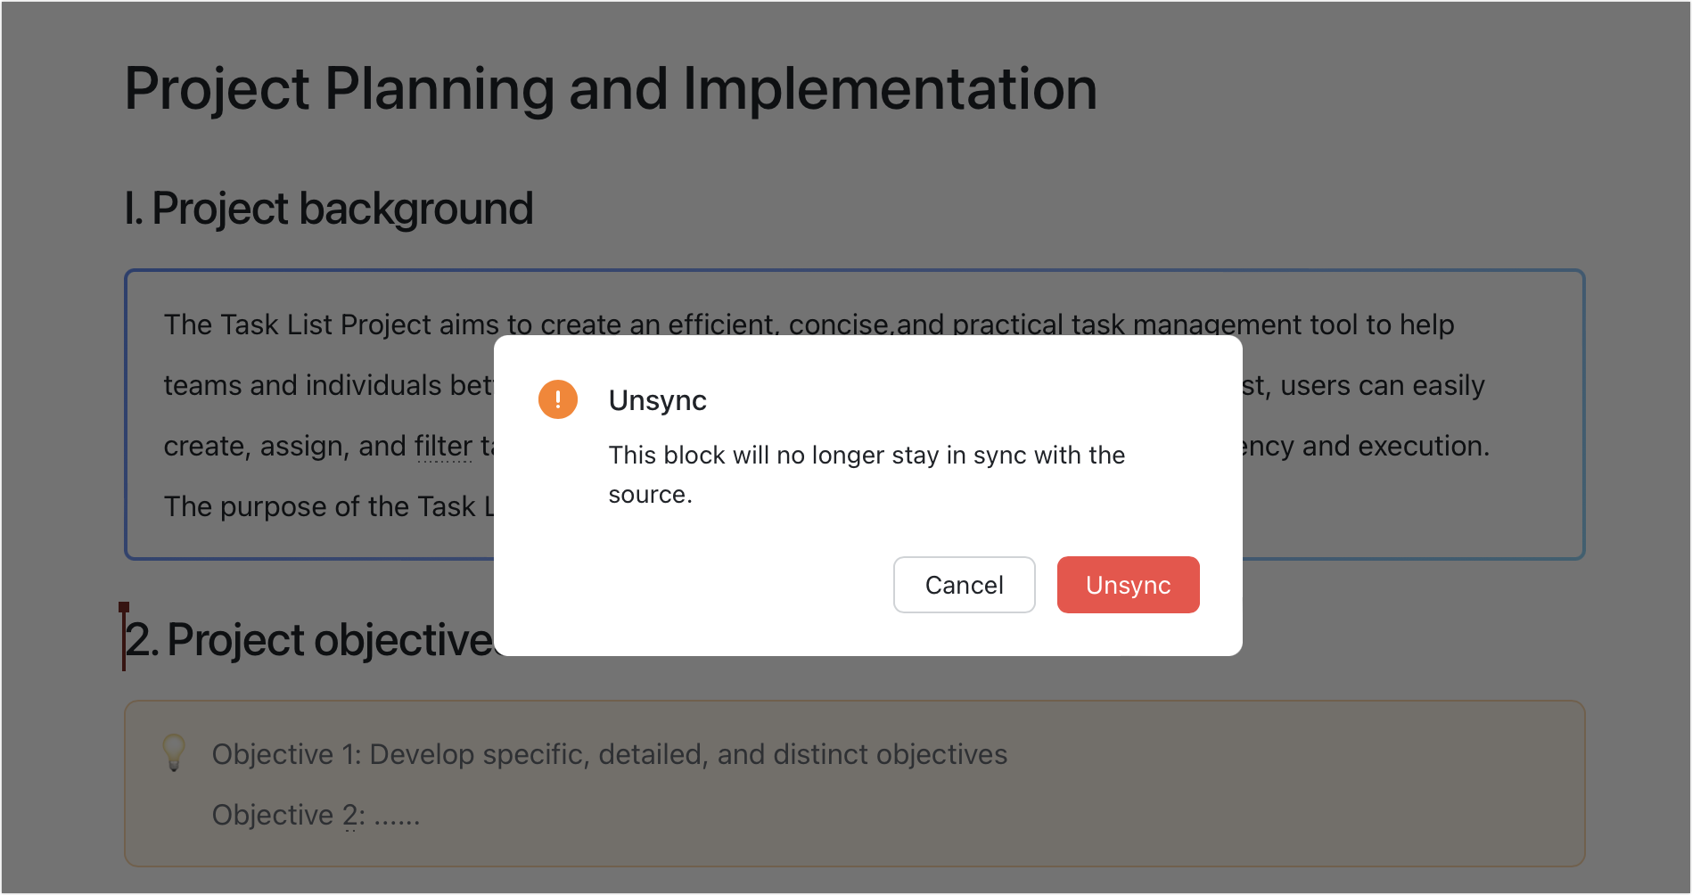
Task: Click "teams and individuals" text line
Action: (303, 385)
